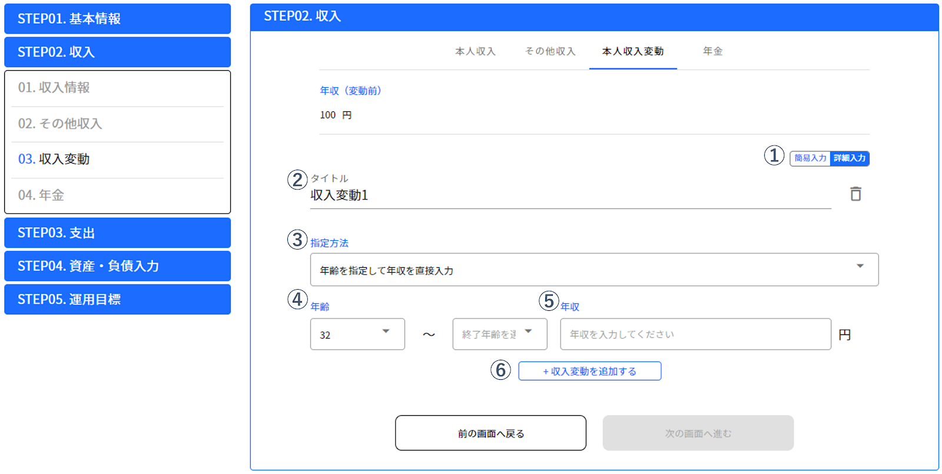This screenshot has width=942, height=474.
Task: Open the end age dropdown
Action: pos(500,334)
